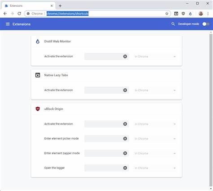Open Chrome three-dot menu
This screenshot has height=191, width=213.
[x=208, y=14]
